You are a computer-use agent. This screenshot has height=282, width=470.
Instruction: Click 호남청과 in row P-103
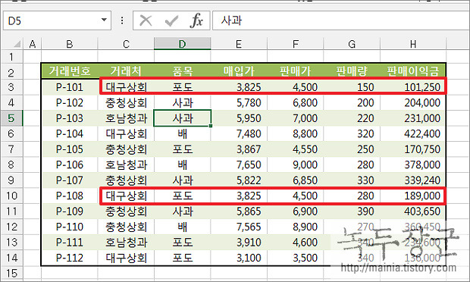[x=126, y=118]
